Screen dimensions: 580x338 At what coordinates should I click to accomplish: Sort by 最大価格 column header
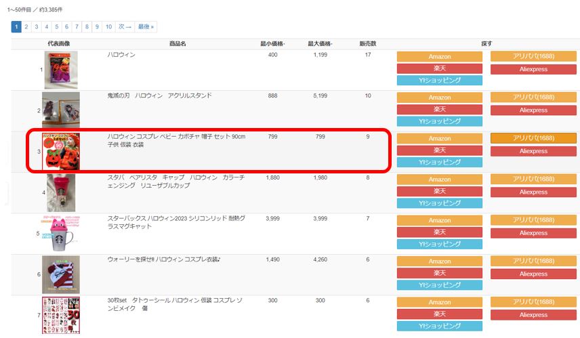point(320,44)
